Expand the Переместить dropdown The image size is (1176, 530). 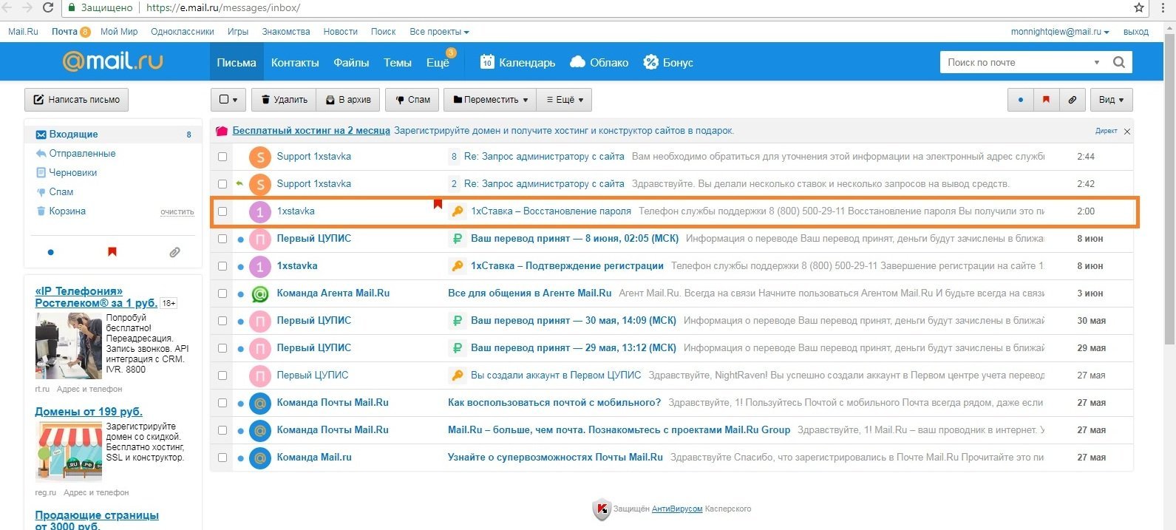pos(490,100)
